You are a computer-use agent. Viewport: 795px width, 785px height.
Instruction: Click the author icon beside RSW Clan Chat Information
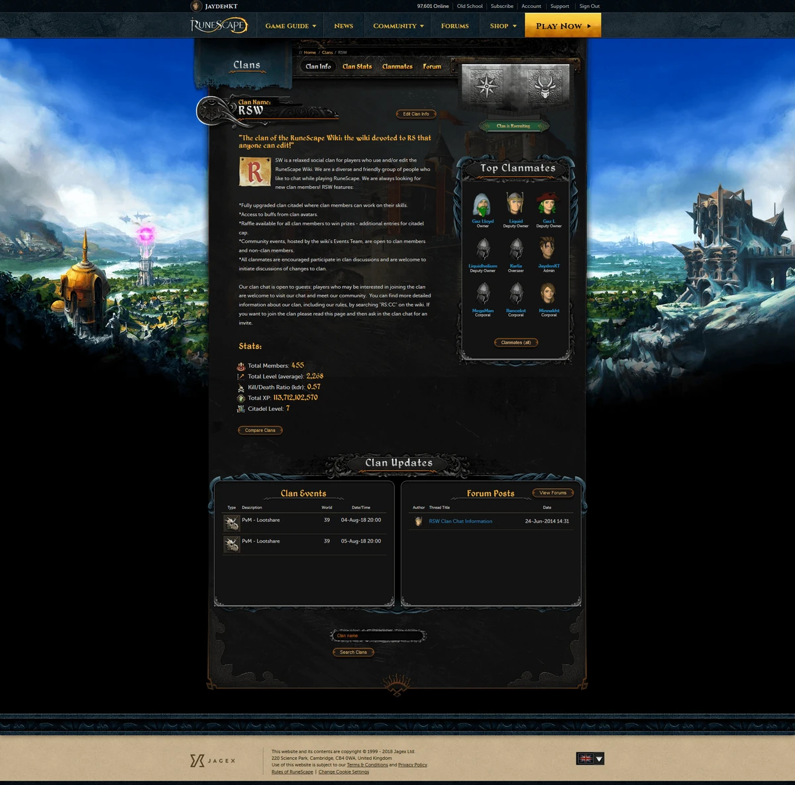pos(418,521)
